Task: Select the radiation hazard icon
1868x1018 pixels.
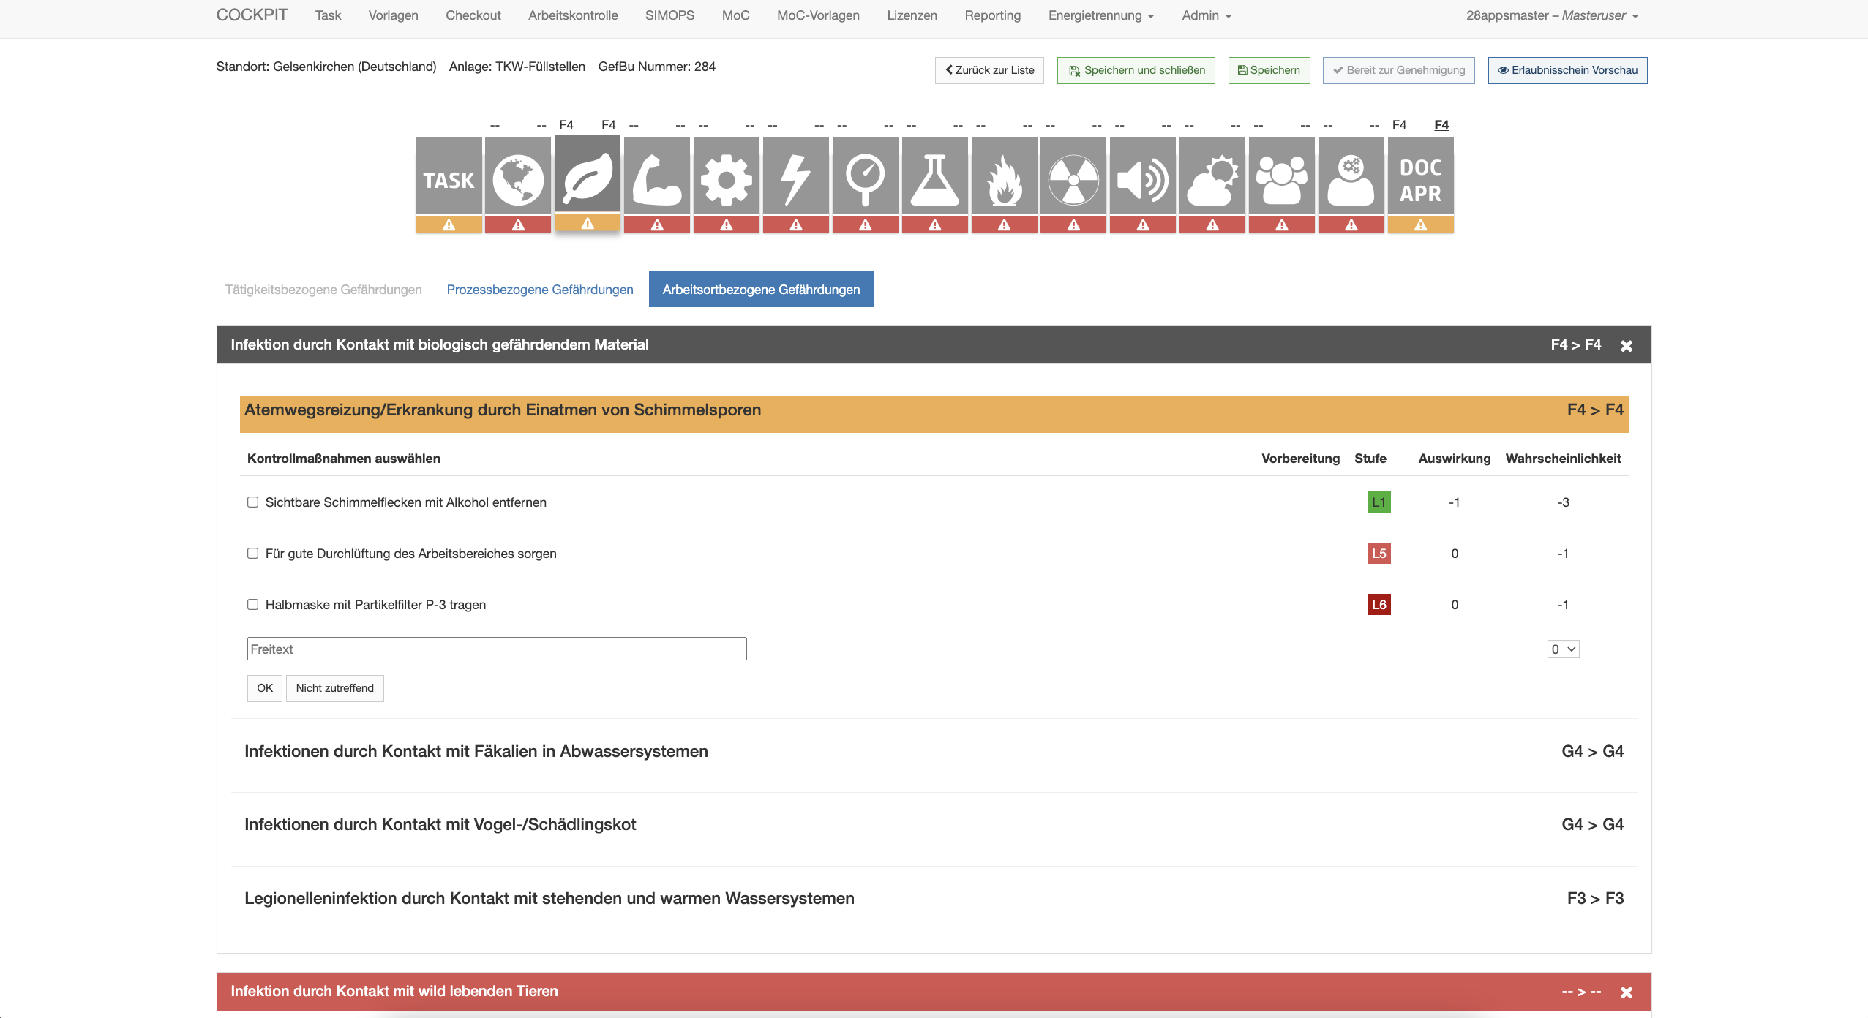Action: click(x=1073, y=179)
